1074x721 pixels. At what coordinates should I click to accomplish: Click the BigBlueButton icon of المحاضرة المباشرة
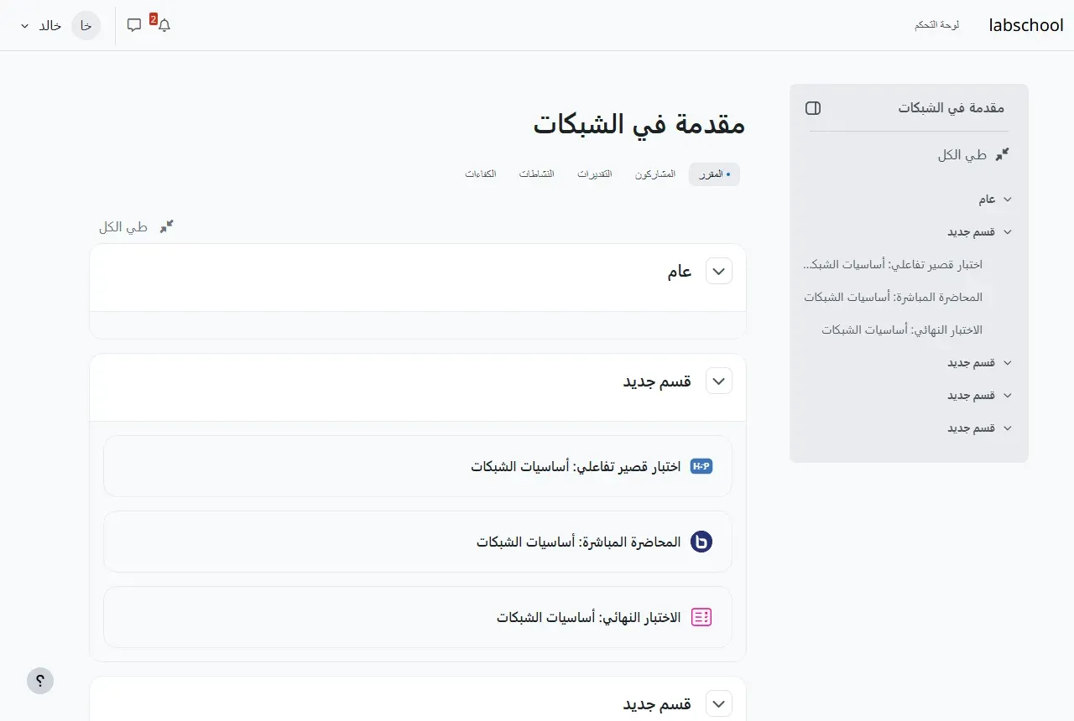[701, 542]
